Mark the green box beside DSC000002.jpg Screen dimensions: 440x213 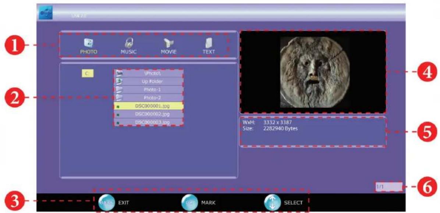[x=118, y=115]
